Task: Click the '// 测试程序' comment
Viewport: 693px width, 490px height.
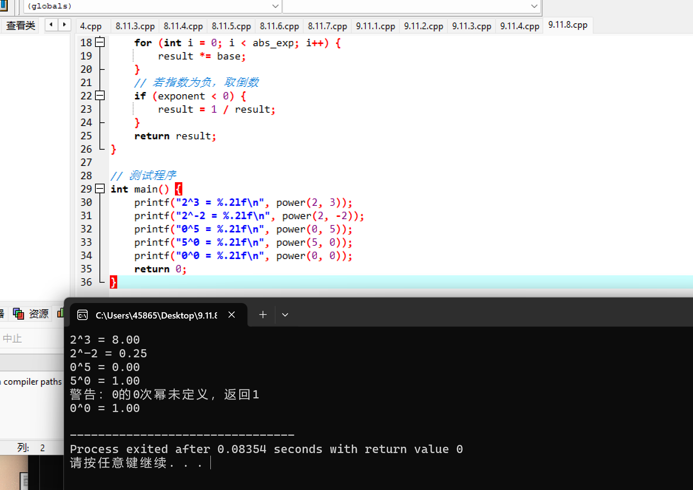Action: click(143, 176)
